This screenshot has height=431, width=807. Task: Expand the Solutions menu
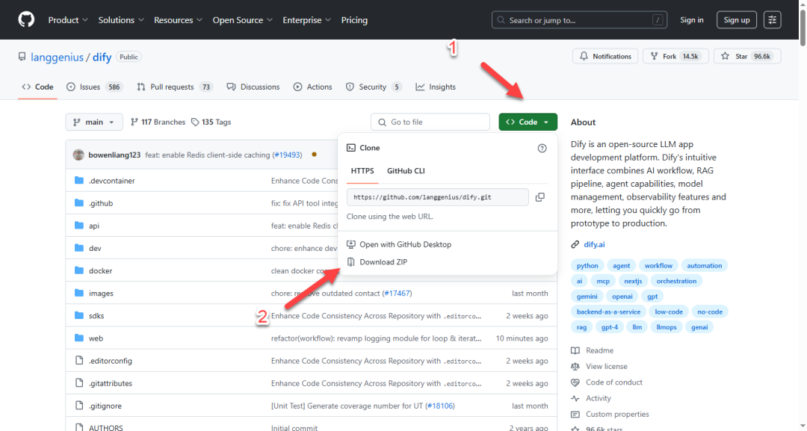point(121,20)
